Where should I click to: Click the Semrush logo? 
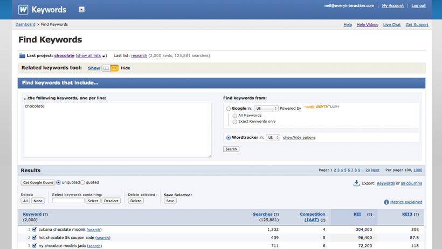click(321, 106)
